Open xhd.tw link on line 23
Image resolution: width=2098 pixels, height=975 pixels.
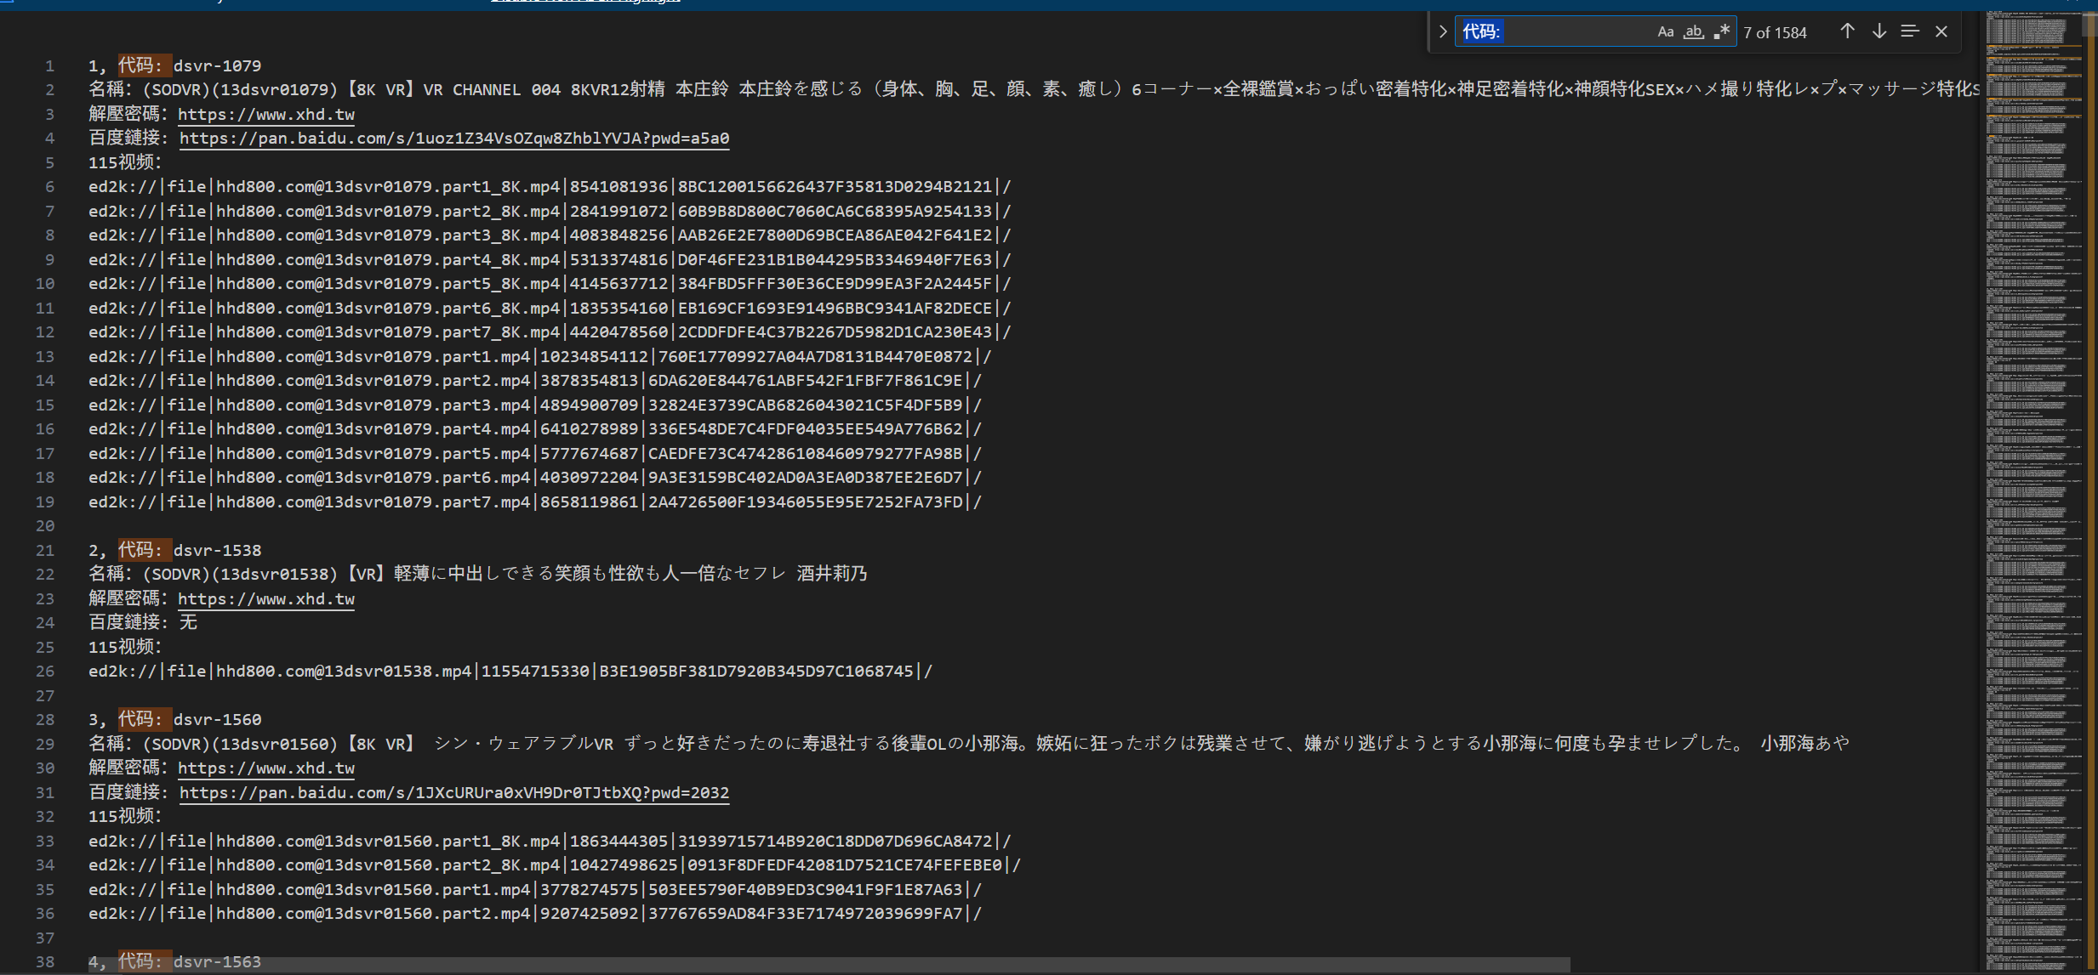pos(265,598)
